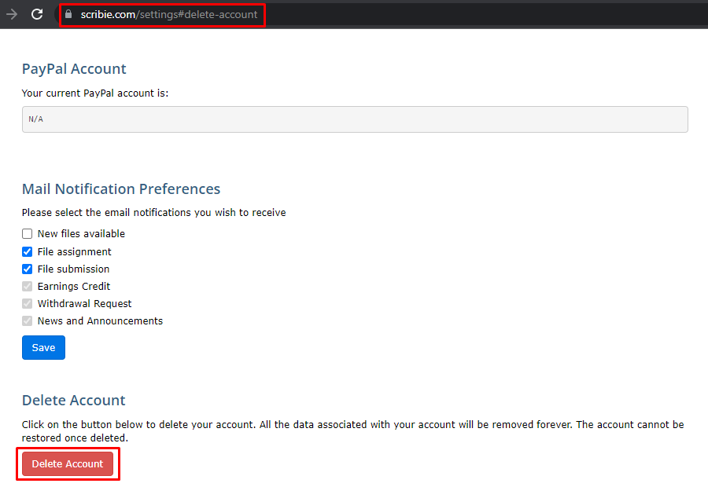
Task: Uncheck File submission notifications
Action: point(27,269)
